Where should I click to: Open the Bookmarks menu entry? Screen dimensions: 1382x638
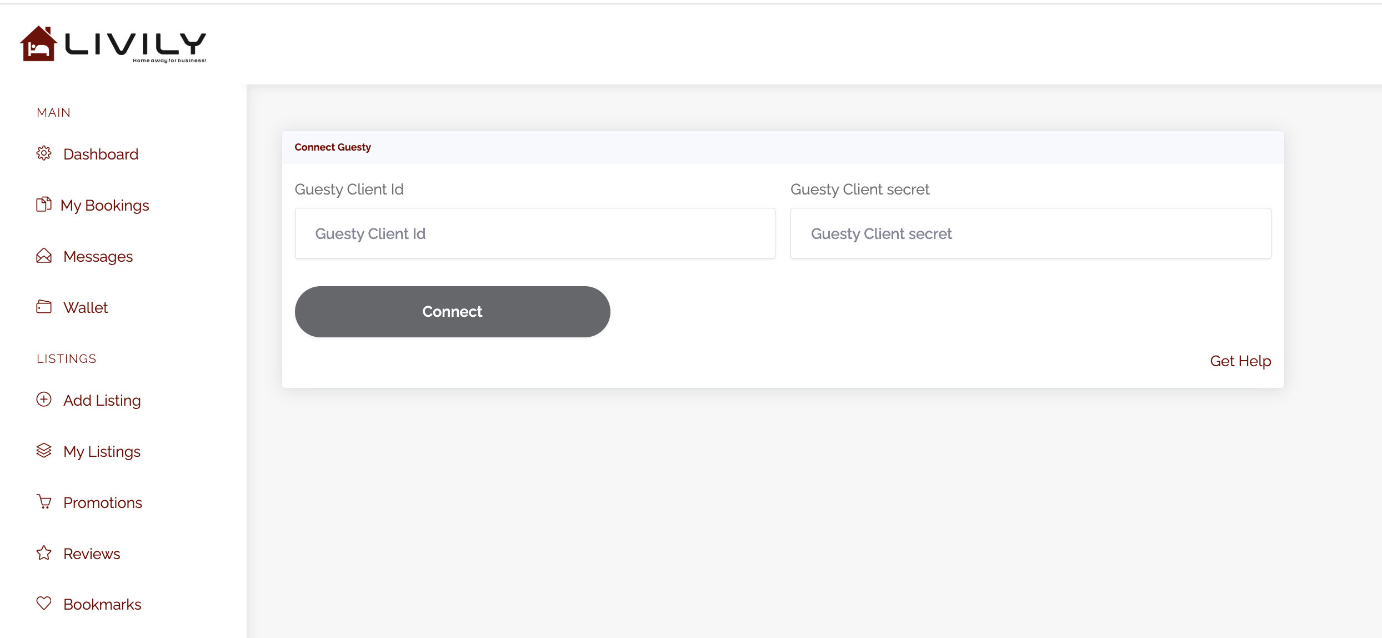(x=102, y=604)
